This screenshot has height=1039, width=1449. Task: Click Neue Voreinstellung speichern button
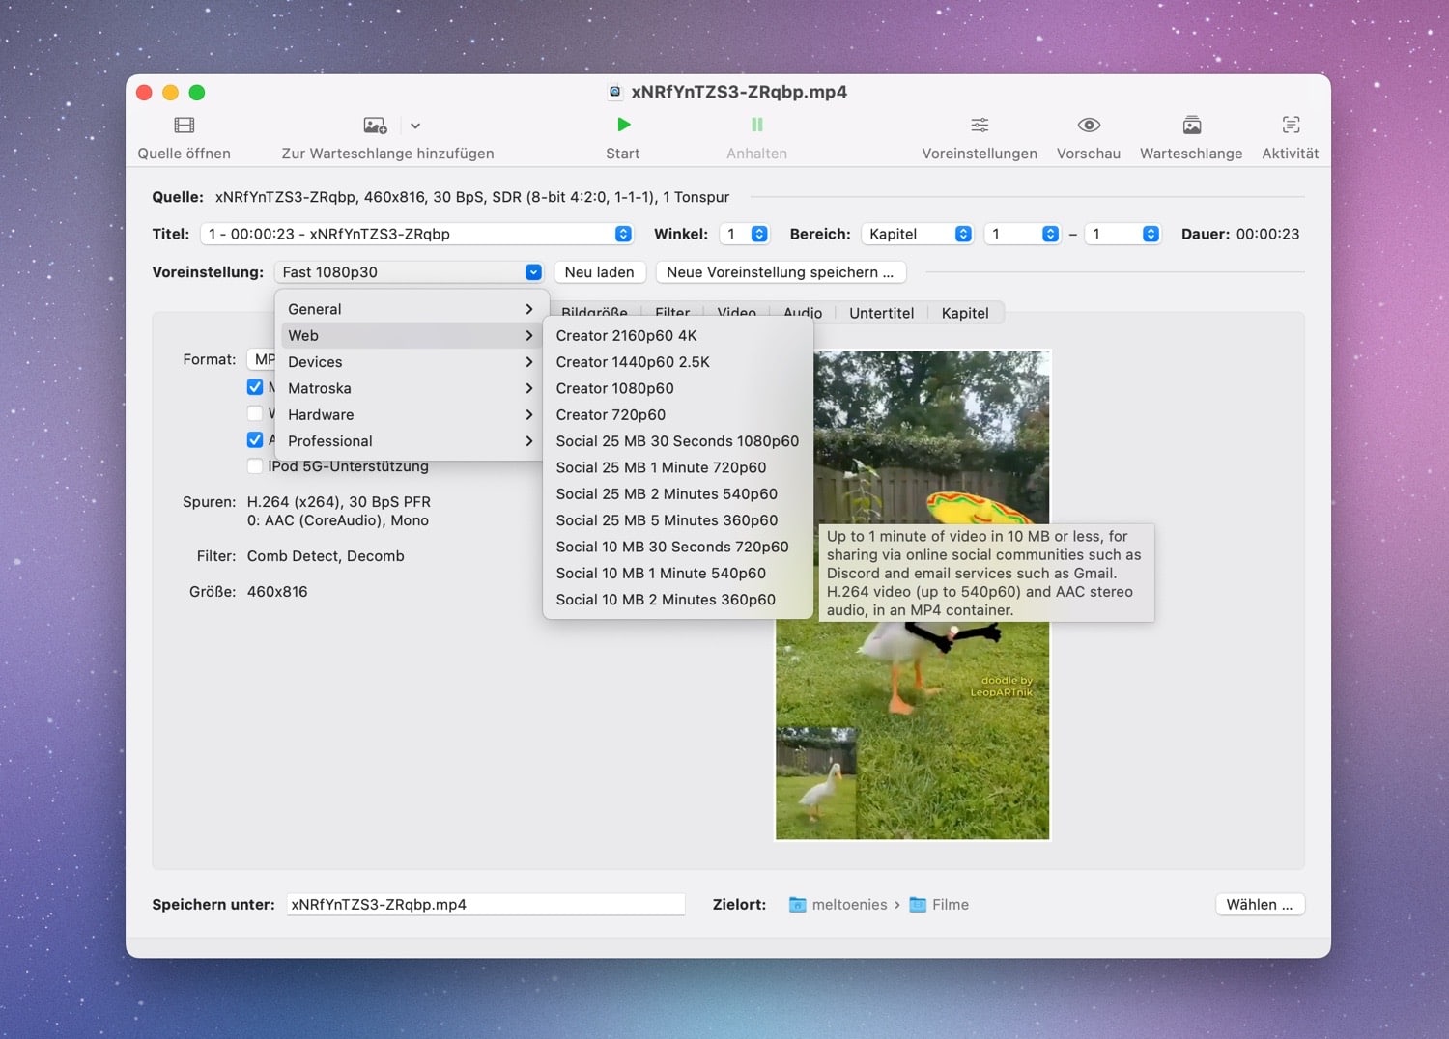[x=780, y=272]
